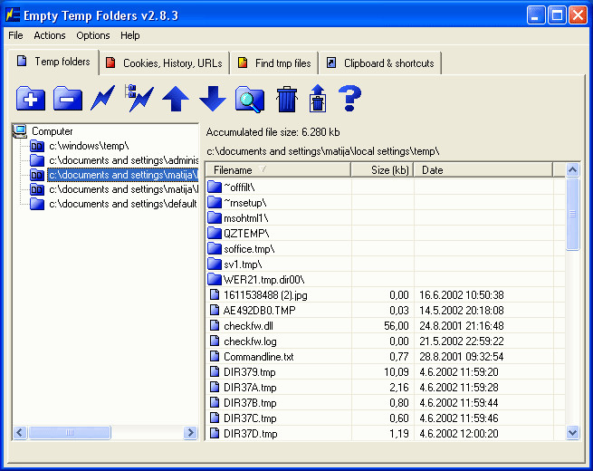Switch to Cookies, History, URLs tab
Screen dimensions: 593x471
165,62
